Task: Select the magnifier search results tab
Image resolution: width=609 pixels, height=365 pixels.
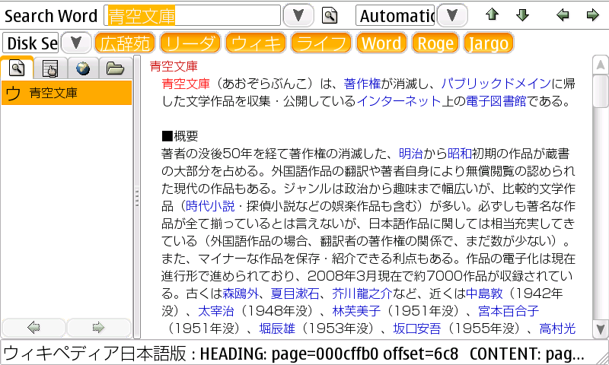Action: pos(17,69)
